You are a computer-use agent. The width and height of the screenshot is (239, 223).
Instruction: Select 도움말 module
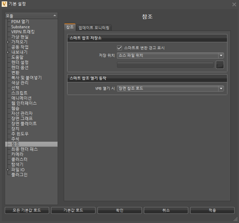tap(17, 57)
